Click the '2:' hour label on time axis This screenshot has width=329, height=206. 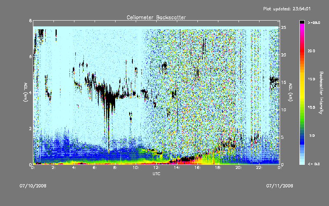(53, 168)
